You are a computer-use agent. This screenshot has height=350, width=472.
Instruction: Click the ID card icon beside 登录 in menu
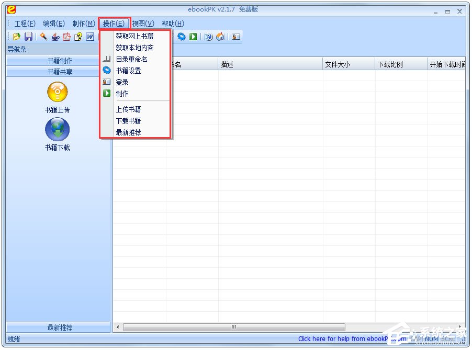tap(107, 82)
